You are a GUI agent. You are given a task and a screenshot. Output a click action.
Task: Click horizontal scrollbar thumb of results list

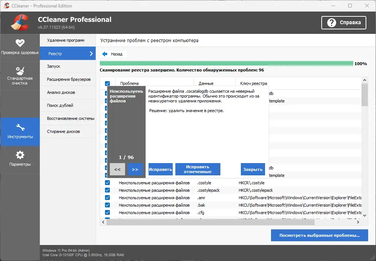click(x=210, y=222)
